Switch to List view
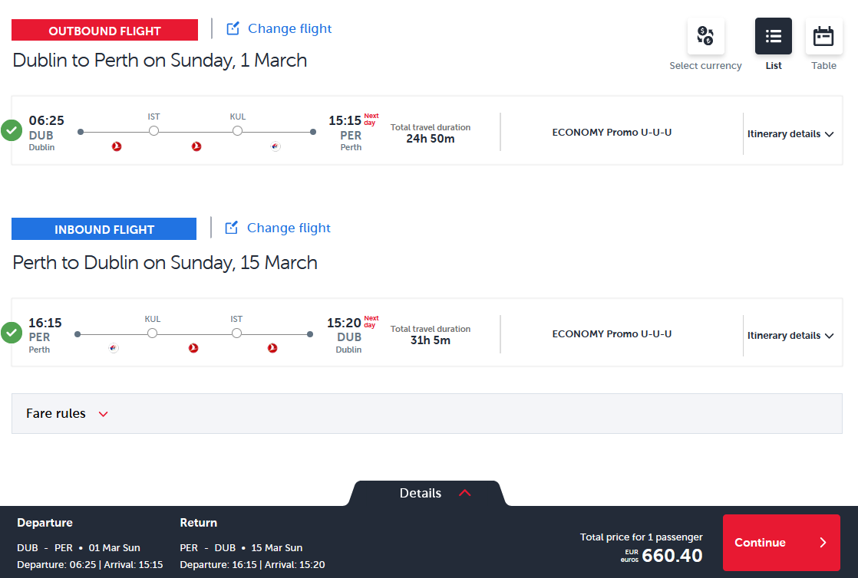Image resolution: width=858 pixels, height=578 pixels. coord(773,36)
